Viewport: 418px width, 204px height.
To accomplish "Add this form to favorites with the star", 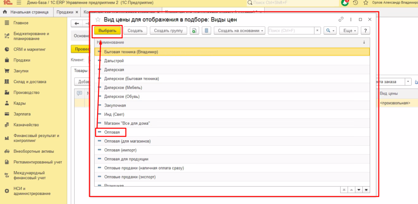I will 98,20.
